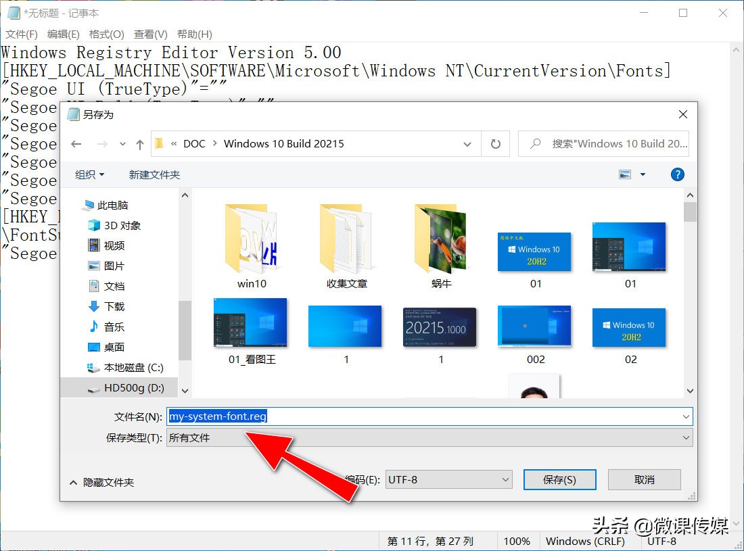The image size is (744, 551).
Task: Open the Help question mark icon
Action: (x=677, y=174)
